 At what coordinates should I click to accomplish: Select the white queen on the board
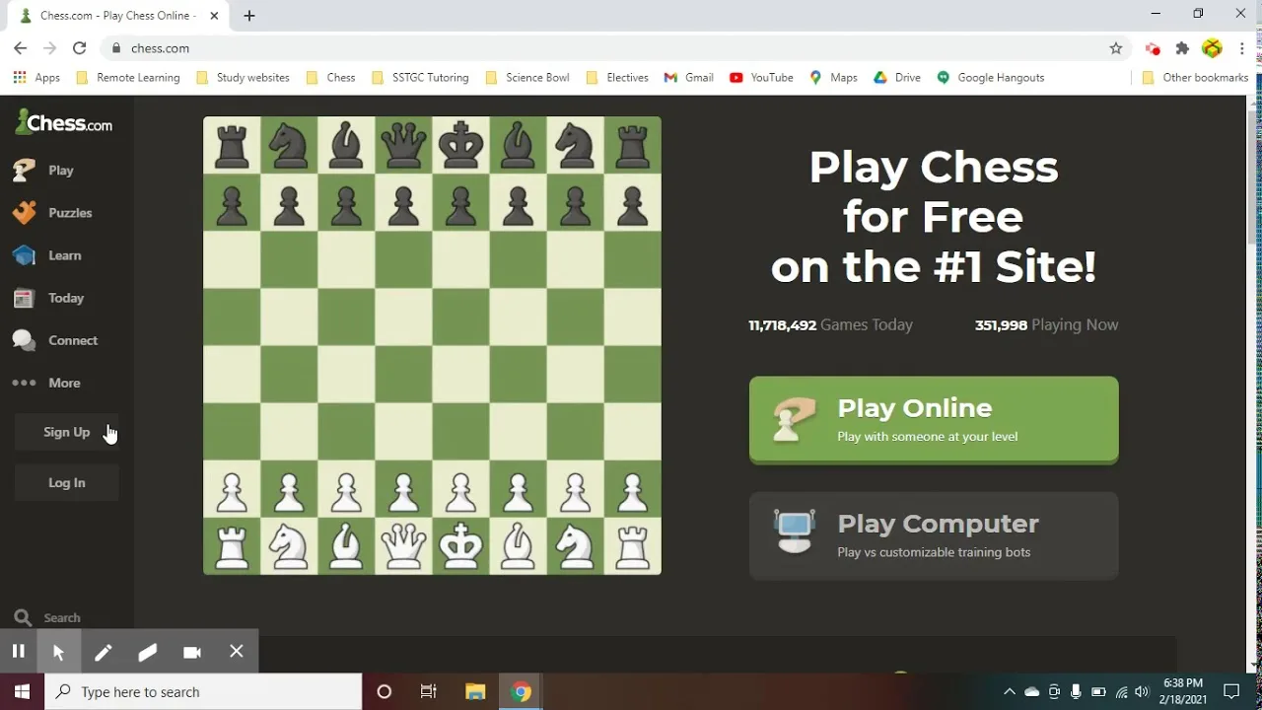(403, 545)
